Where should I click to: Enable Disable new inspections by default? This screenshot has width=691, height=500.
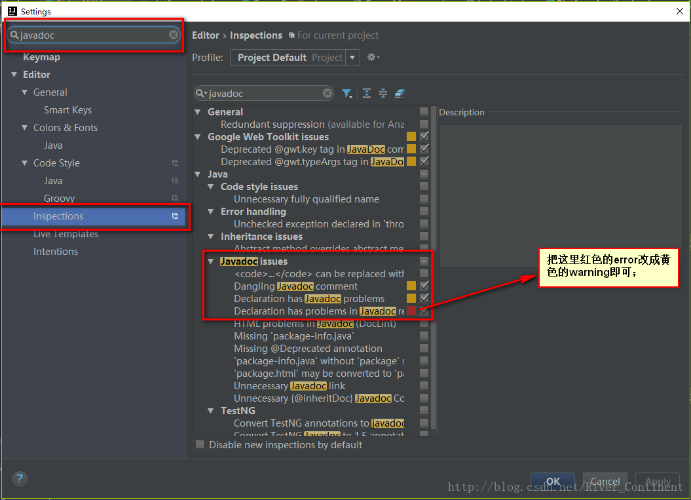(200, 444)
